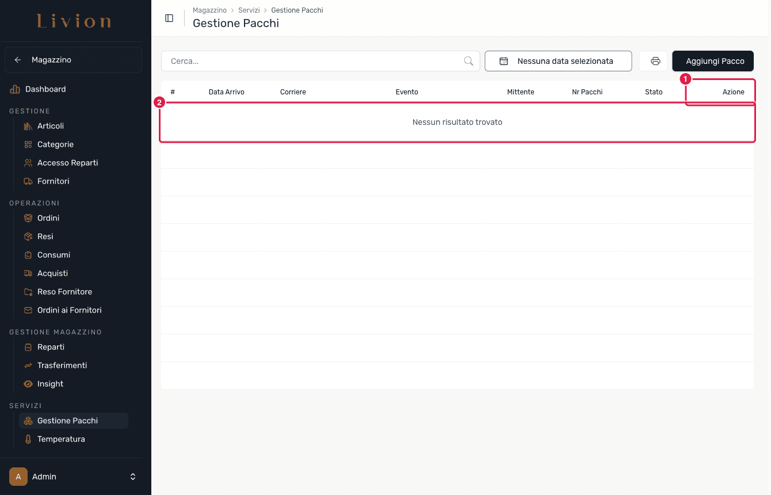Image resolution: width=771 pixels, height=495 pixels.
Task: Open Dashboard via its chart icon
Action: tap(15, 89)
